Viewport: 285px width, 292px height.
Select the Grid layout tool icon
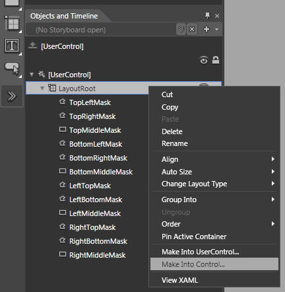coord(13,23)
